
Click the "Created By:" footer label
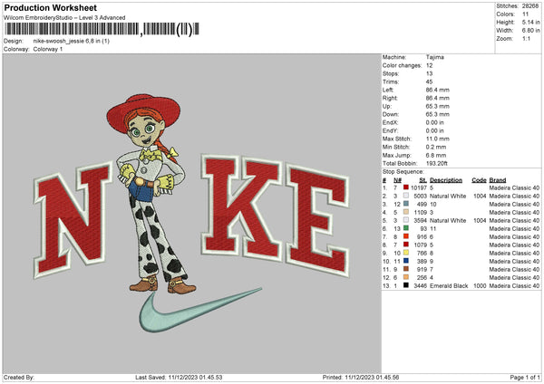coord(19,378)
